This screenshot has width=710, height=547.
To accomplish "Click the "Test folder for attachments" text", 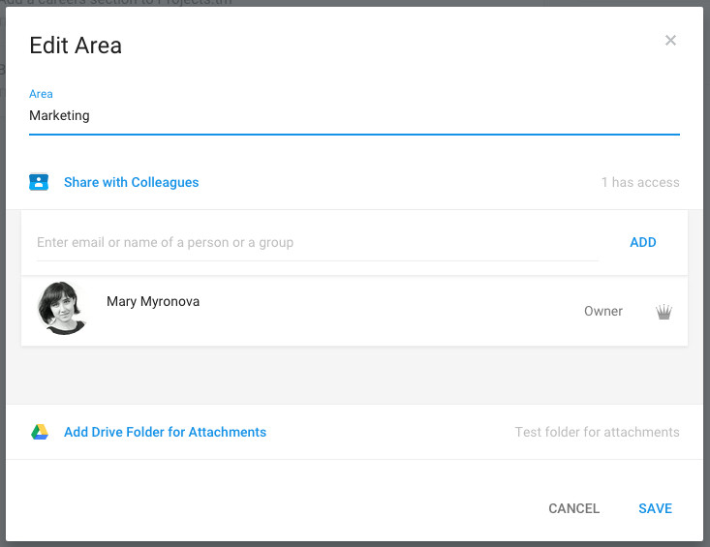I will coord(597,432).
